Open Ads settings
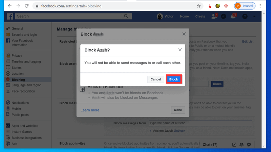271x152 pixels. click(x=14, y=144)
